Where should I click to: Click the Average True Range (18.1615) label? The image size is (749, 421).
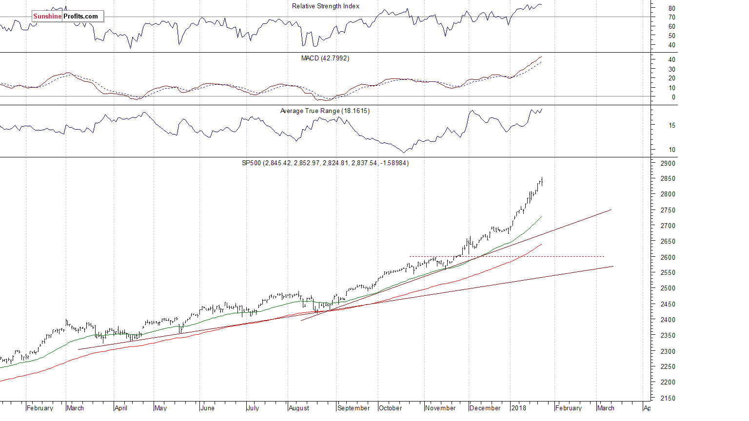[325, 111]
